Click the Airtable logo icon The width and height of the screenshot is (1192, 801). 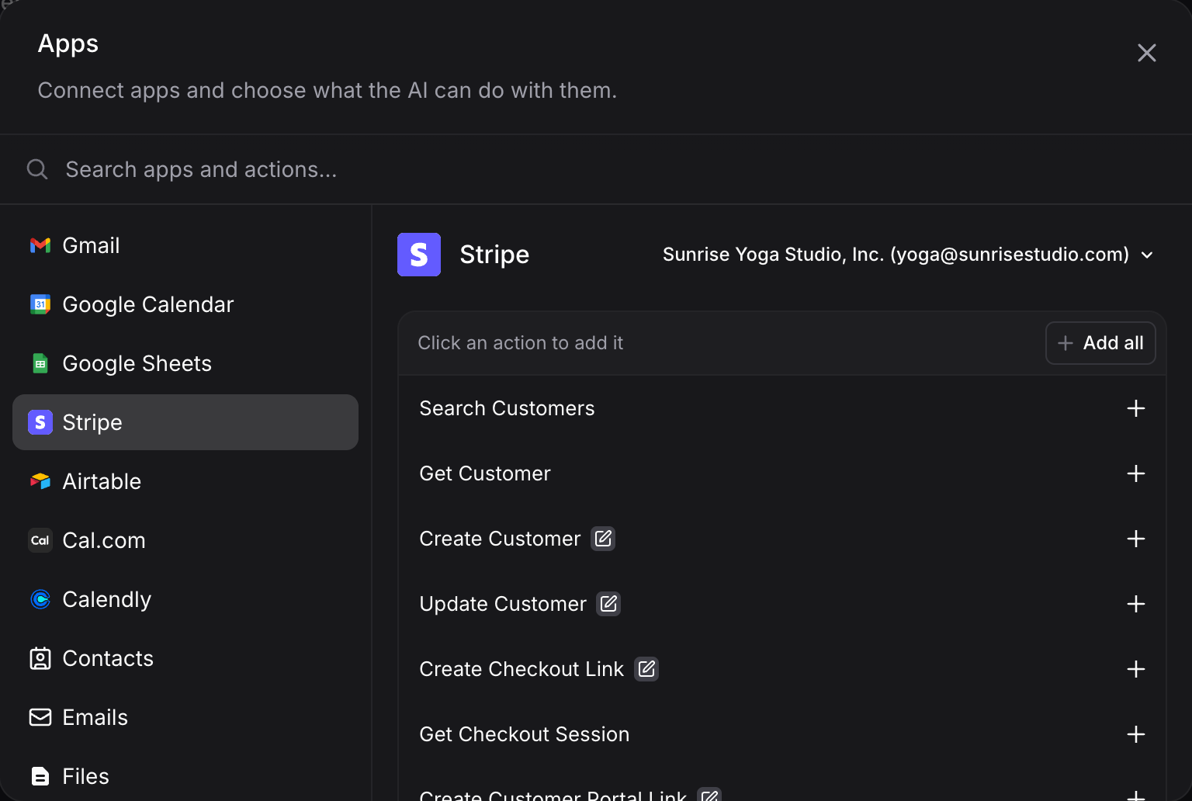coord(40,481)
